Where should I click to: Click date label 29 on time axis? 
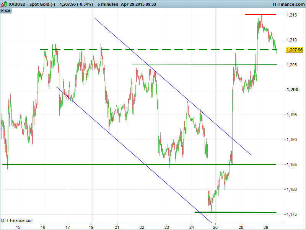(x=265, y=227)
